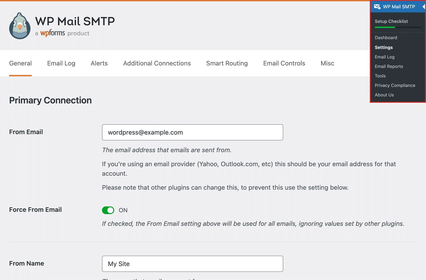Click the From Email field label
The width and height of the screenshot is (426, 280).
click(x=26, y=132)
